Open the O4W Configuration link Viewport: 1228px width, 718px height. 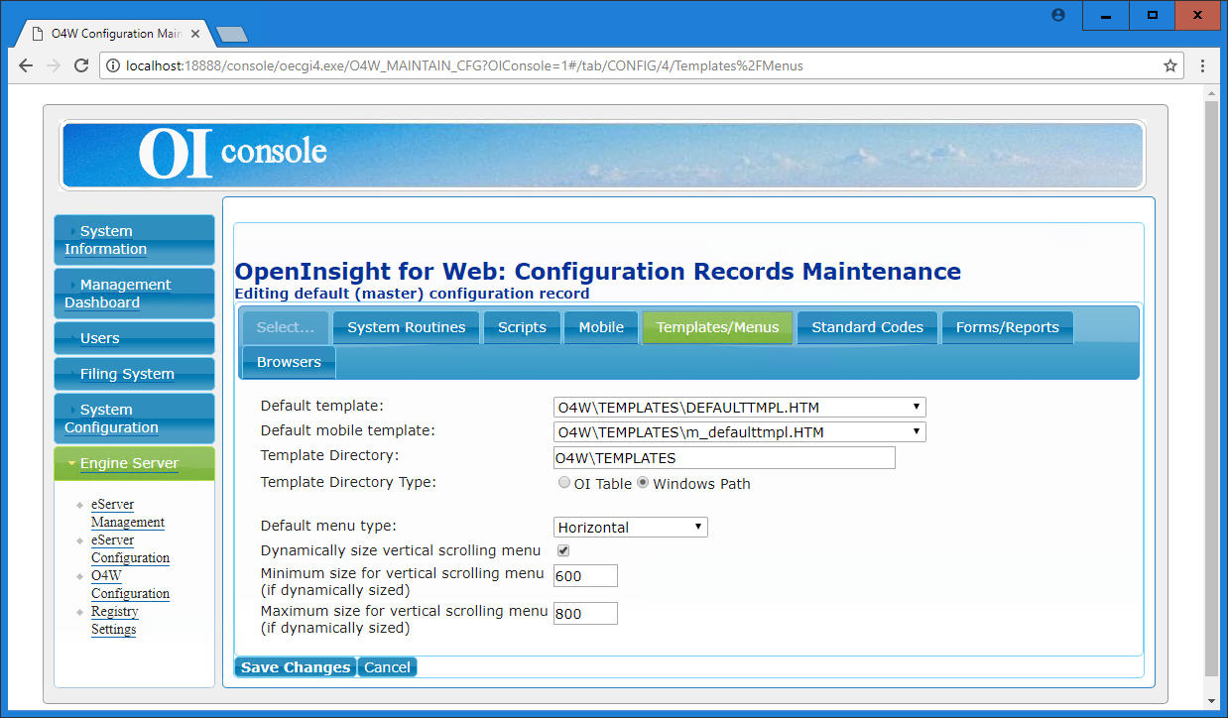[130, 584]
